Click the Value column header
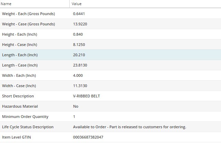This screenshot has height=143, width=221. point(77,4)
